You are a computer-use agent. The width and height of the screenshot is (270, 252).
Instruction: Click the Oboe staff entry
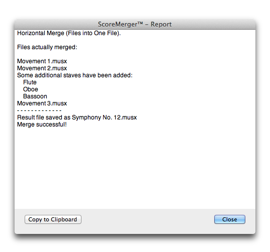(x=31, y=89)
